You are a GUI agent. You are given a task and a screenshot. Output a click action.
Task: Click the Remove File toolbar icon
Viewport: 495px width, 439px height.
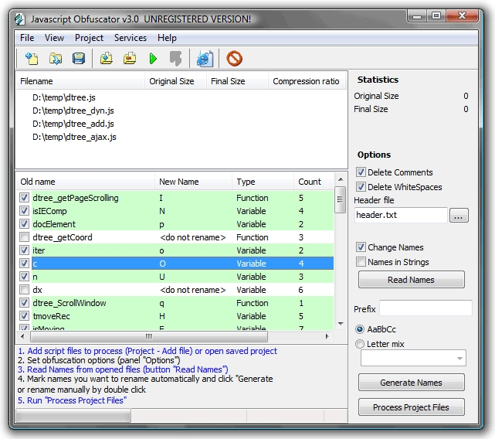130,58
